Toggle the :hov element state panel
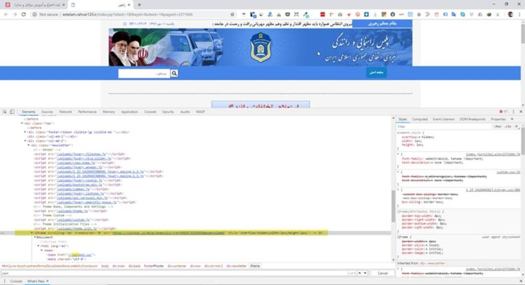 click(498, 126)
